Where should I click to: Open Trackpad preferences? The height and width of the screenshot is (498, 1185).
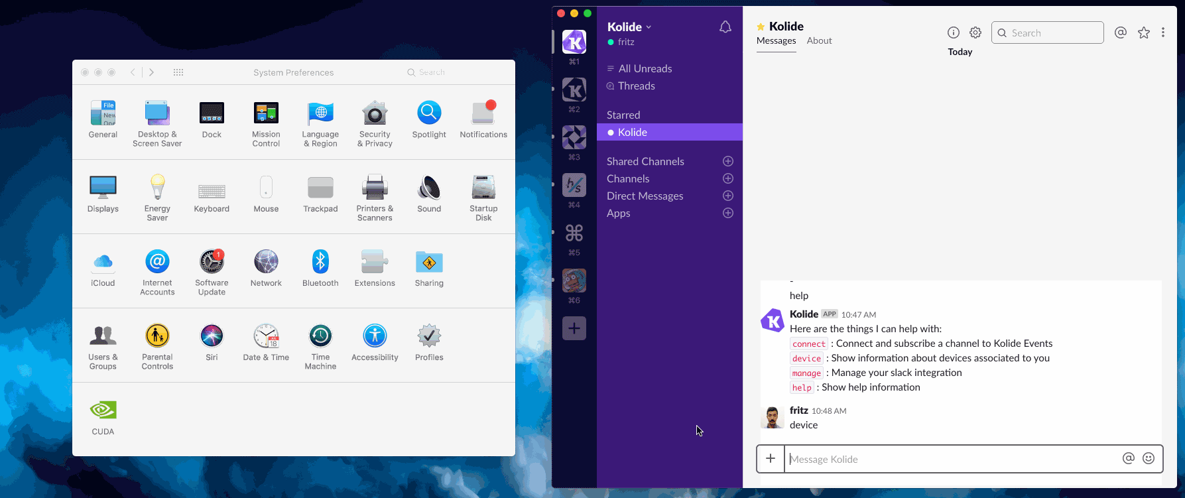click(320, 194)
